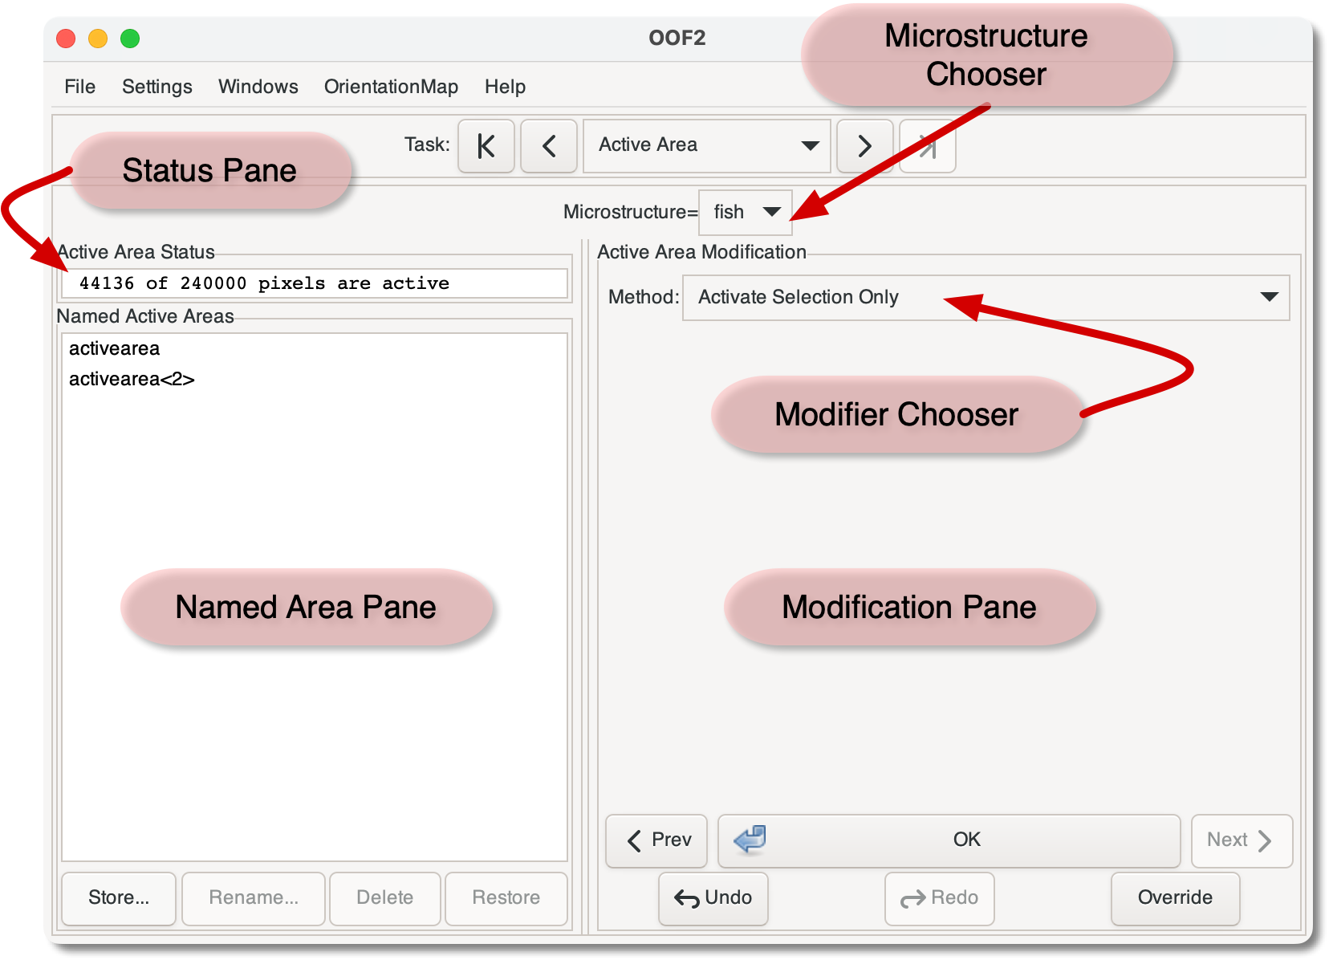Select activearea<2> in the named areas list

pos(132,379)
